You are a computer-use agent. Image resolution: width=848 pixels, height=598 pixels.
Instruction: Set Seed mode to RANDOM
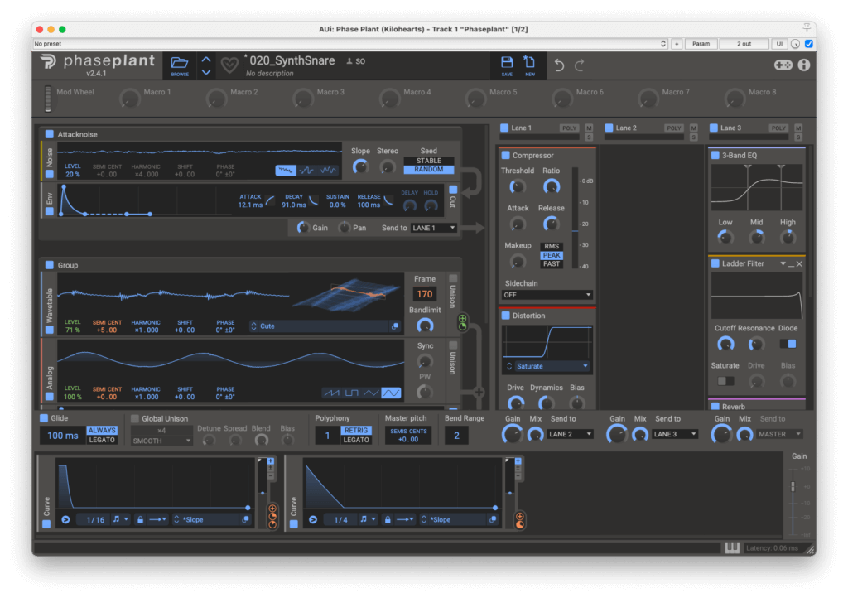pyautogui.click(x=429, y=169)
